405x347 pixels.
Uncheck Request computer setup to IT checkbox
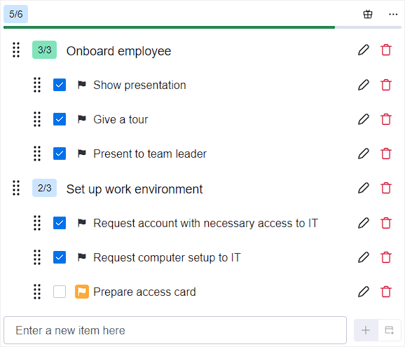click(60, 257)
